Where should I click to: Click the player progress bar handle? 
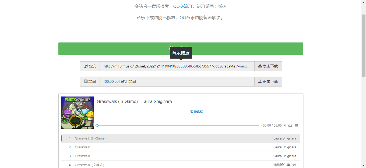97,126
